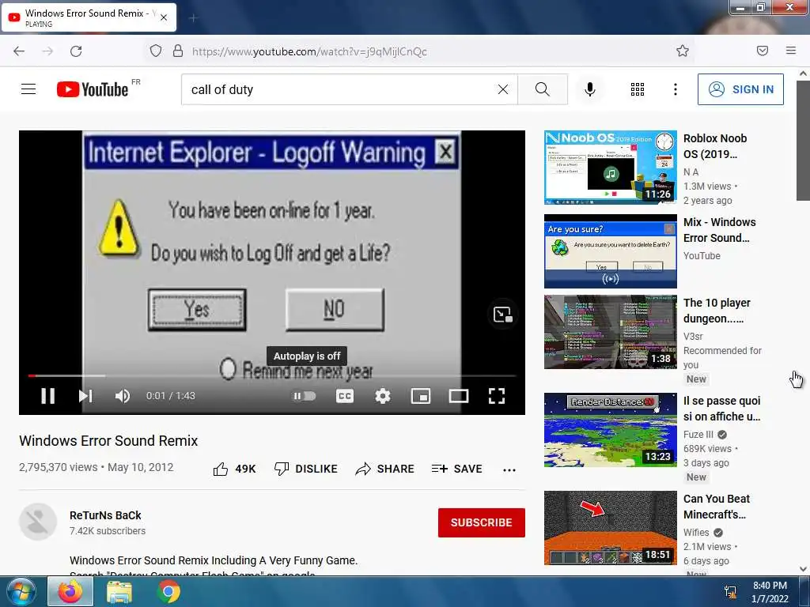Screen dimensions: 810x607
Task: Share the video
Action: click(x=384, y=469)
